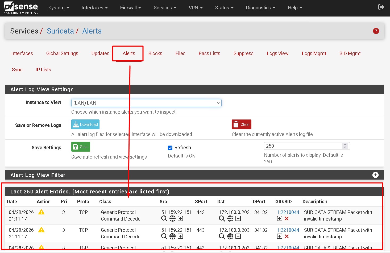Open the SID Mgmt tab

point(350,53)
